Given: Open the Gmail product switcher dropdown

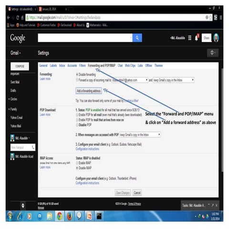Looking at the screenshot, I should pos(15,53).
